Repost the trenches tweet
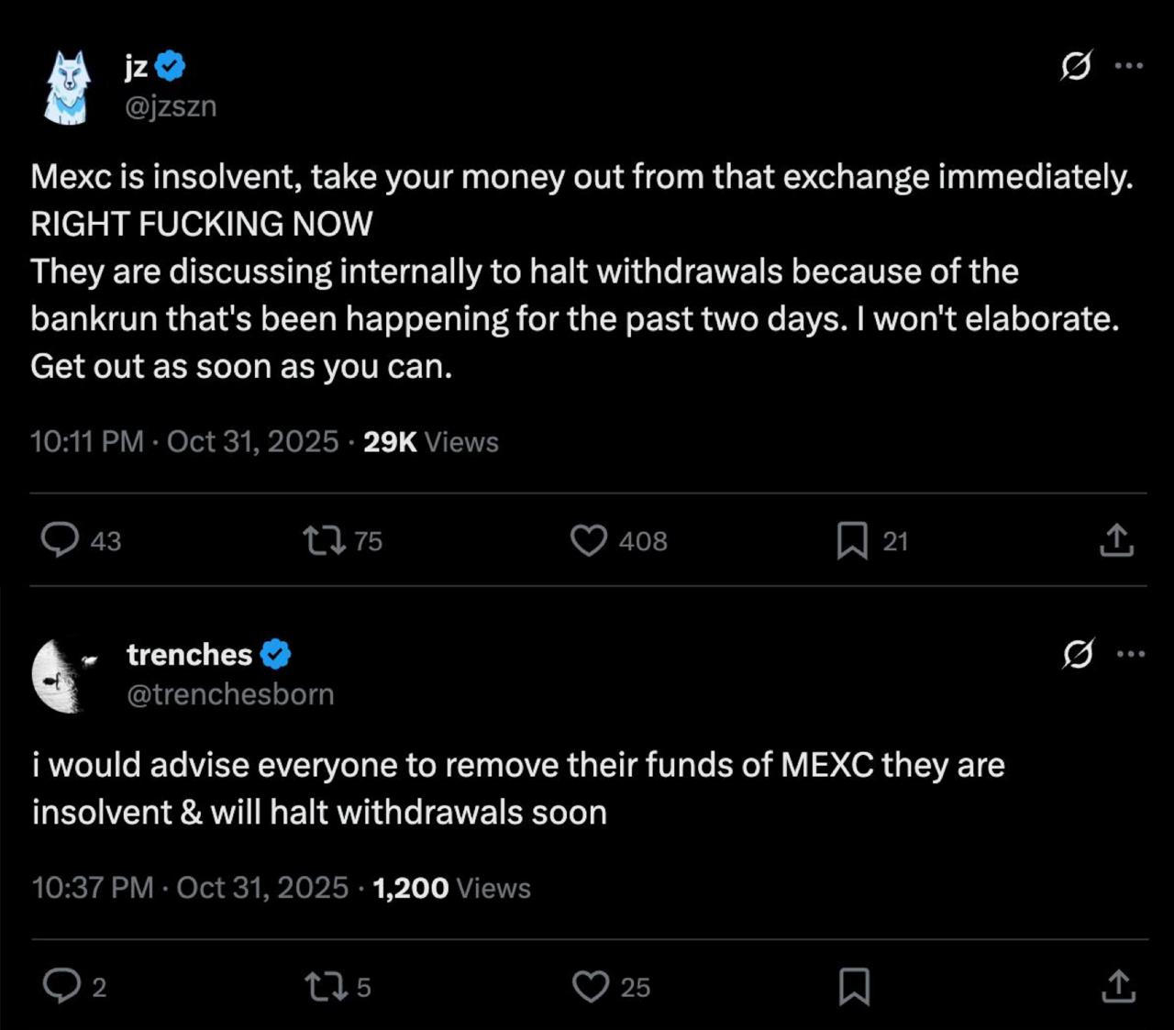 click(325, 986)
